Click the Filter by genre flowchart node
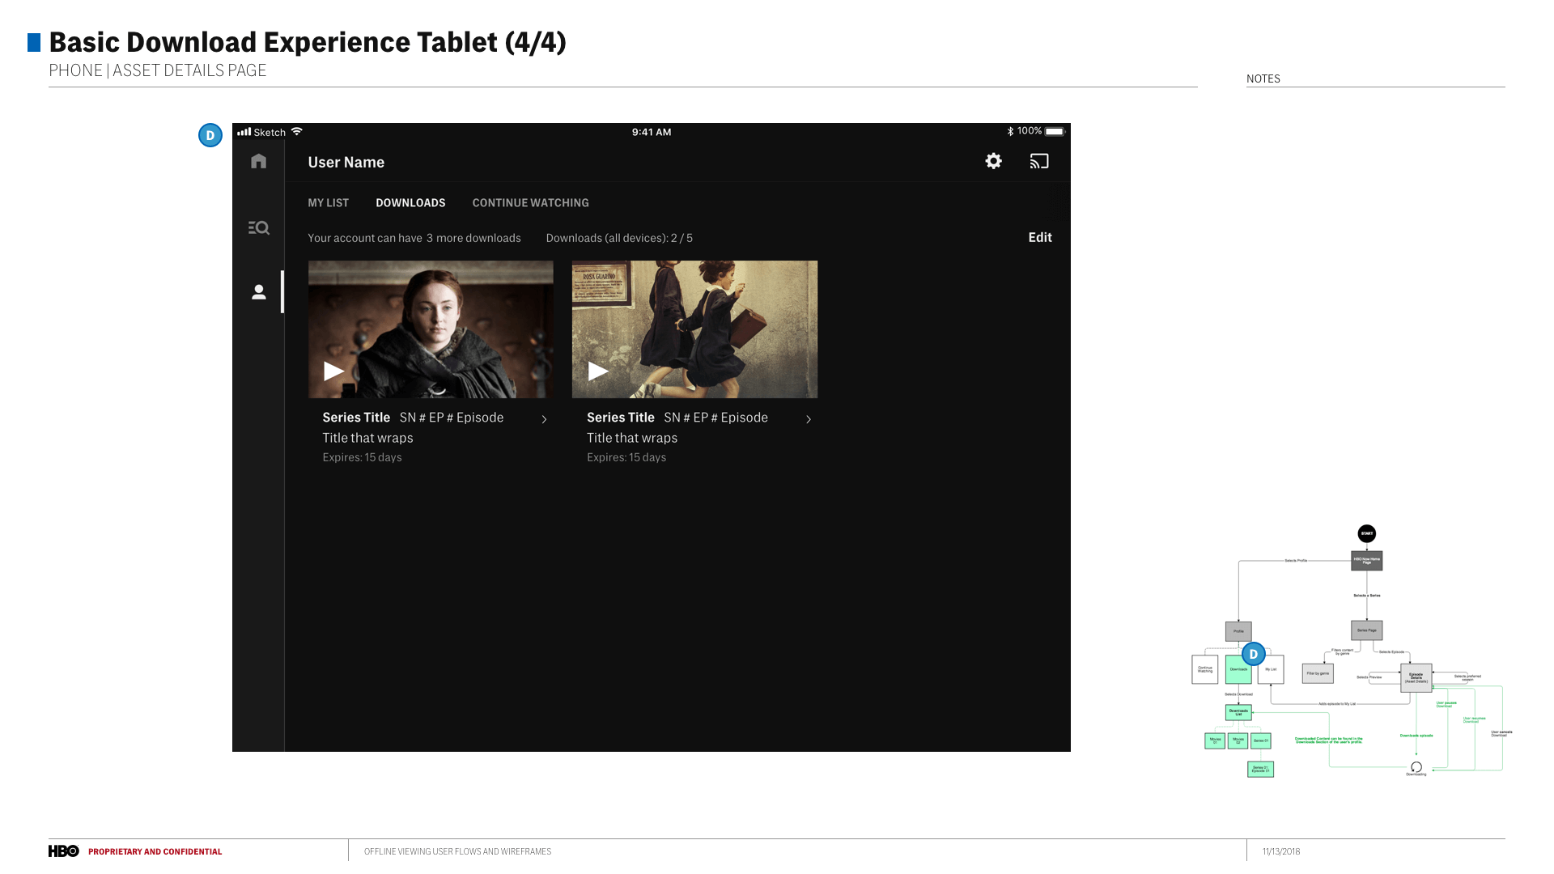1554x874 pixels. click(1318, 673)
